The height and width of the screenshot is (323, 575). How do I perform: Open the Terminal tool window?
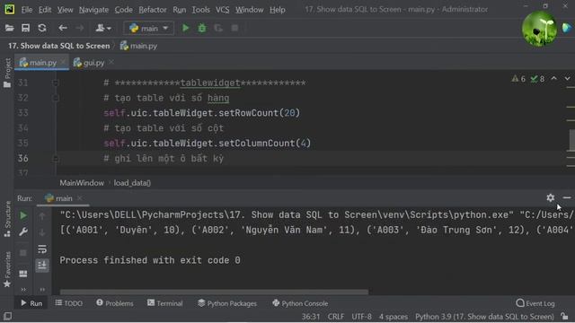coord(164,303)
